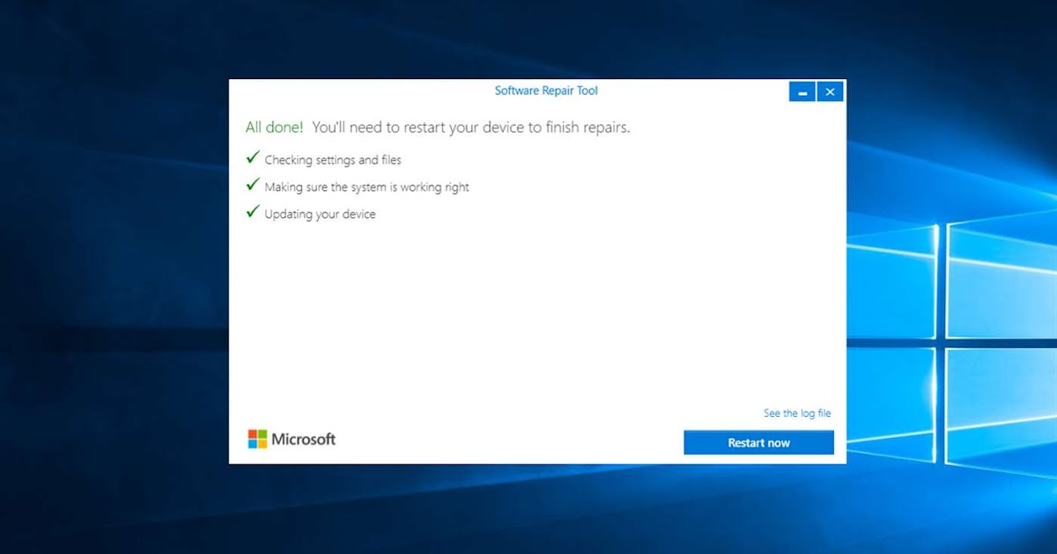Close the Software Repair Tool window
Viewport: 1057px width, 554px height.
pyautogui.click(x=830, y=91)
